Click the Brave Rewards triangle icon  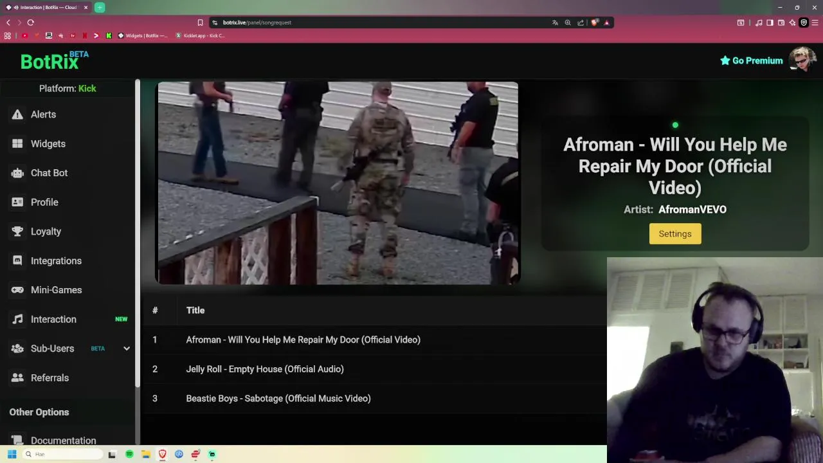[606, 23]
